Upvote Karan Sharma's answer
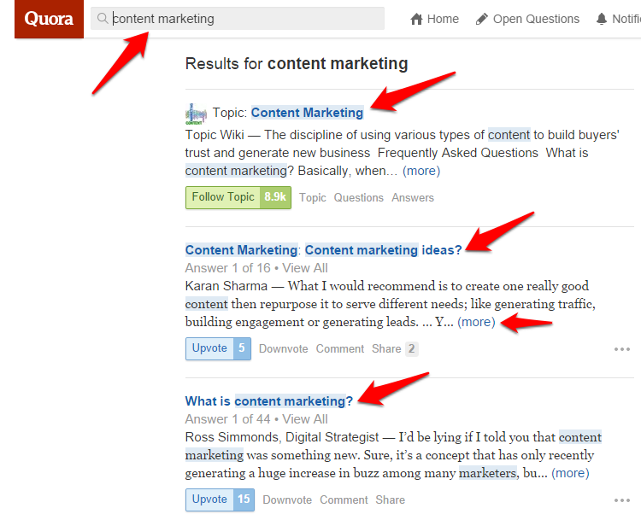The image size is (641, 520). click(x=218, y=349)
